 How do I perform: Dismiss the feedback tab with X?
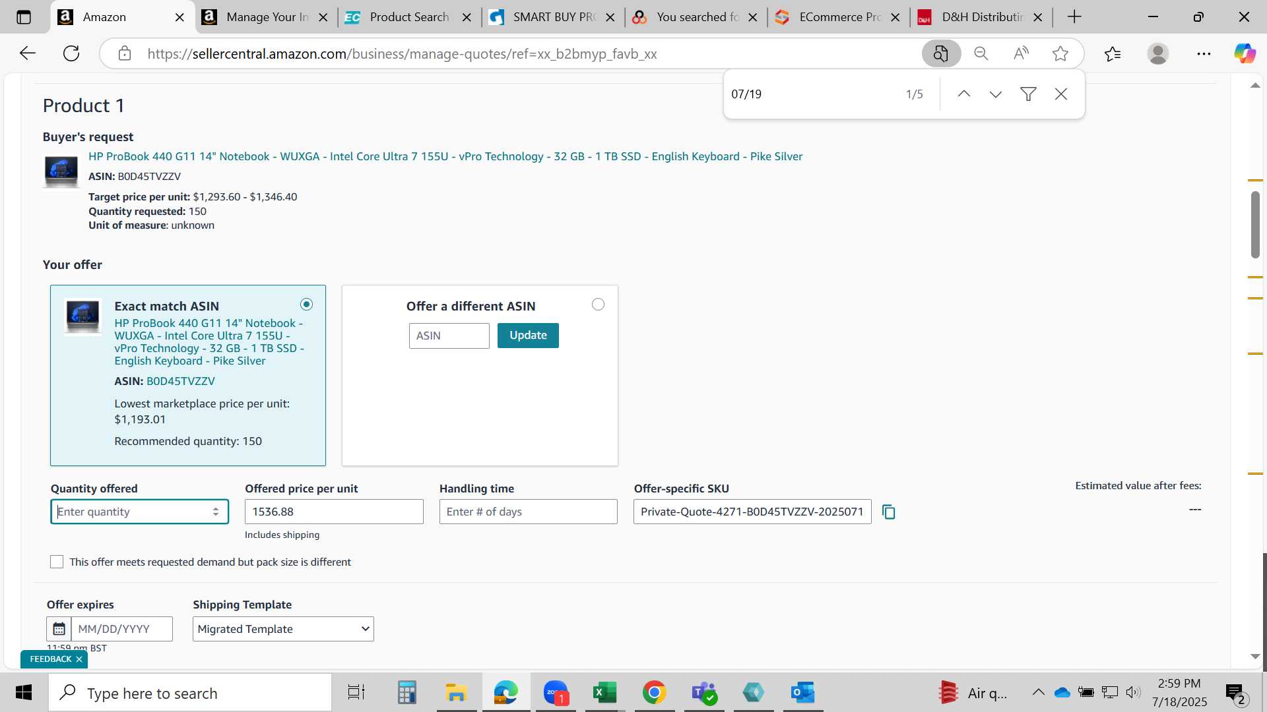point(79,659)
